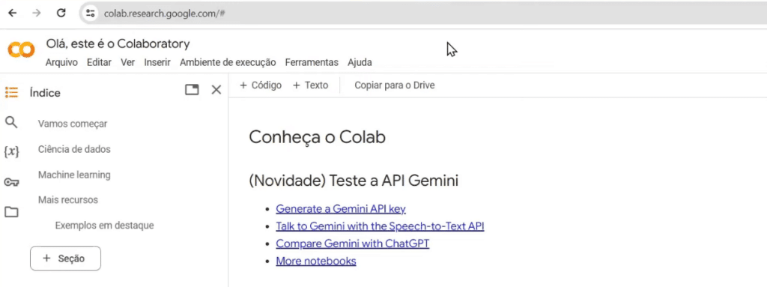767x287 pixels.
Task: Close the Índice sidebar panel
Action: (216, 90)
